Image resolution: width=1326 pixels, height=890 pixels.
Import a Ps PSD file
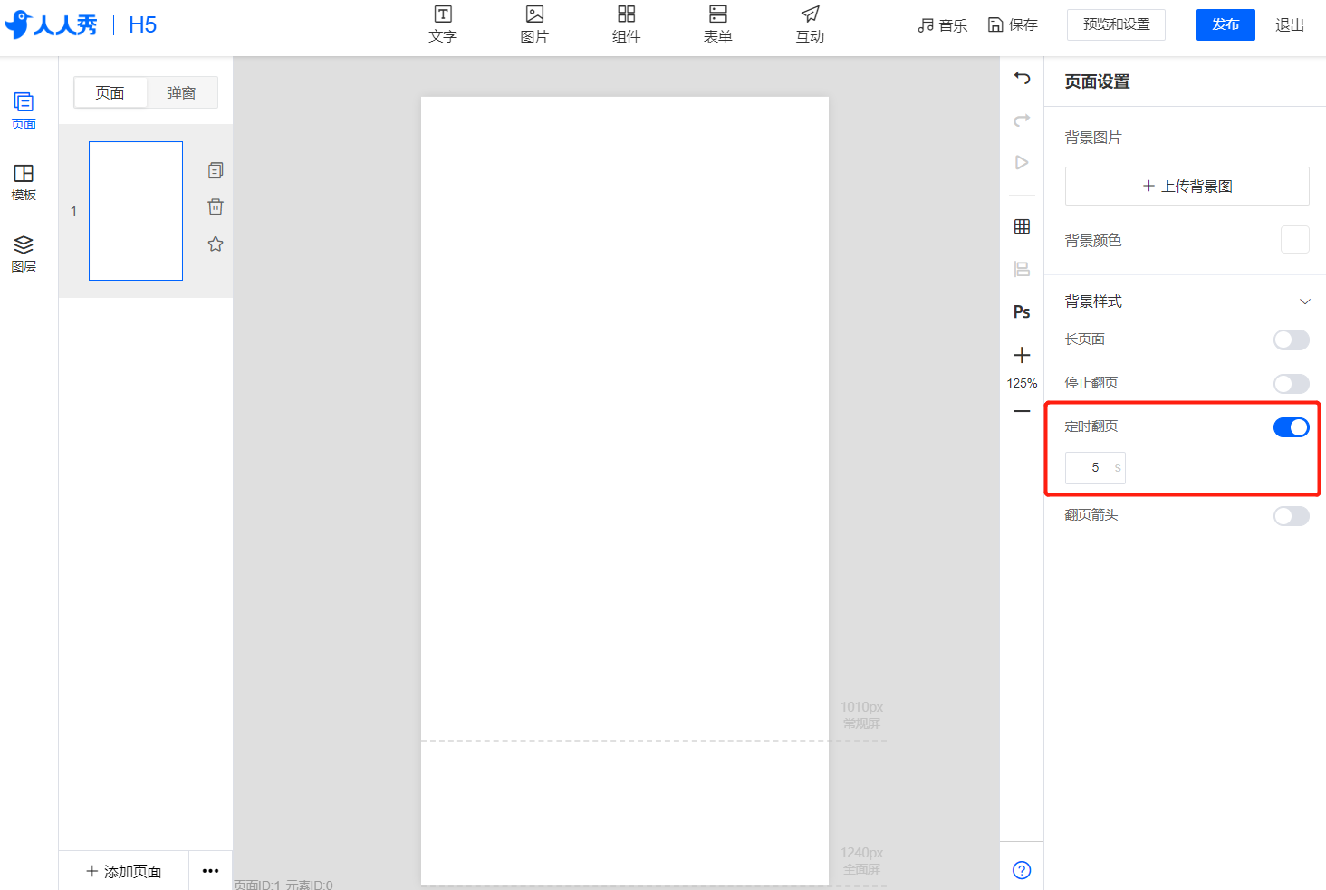click(x=1022, y=311)
